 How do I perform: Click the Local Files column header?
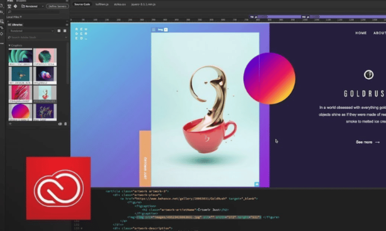tap(14, 17)
